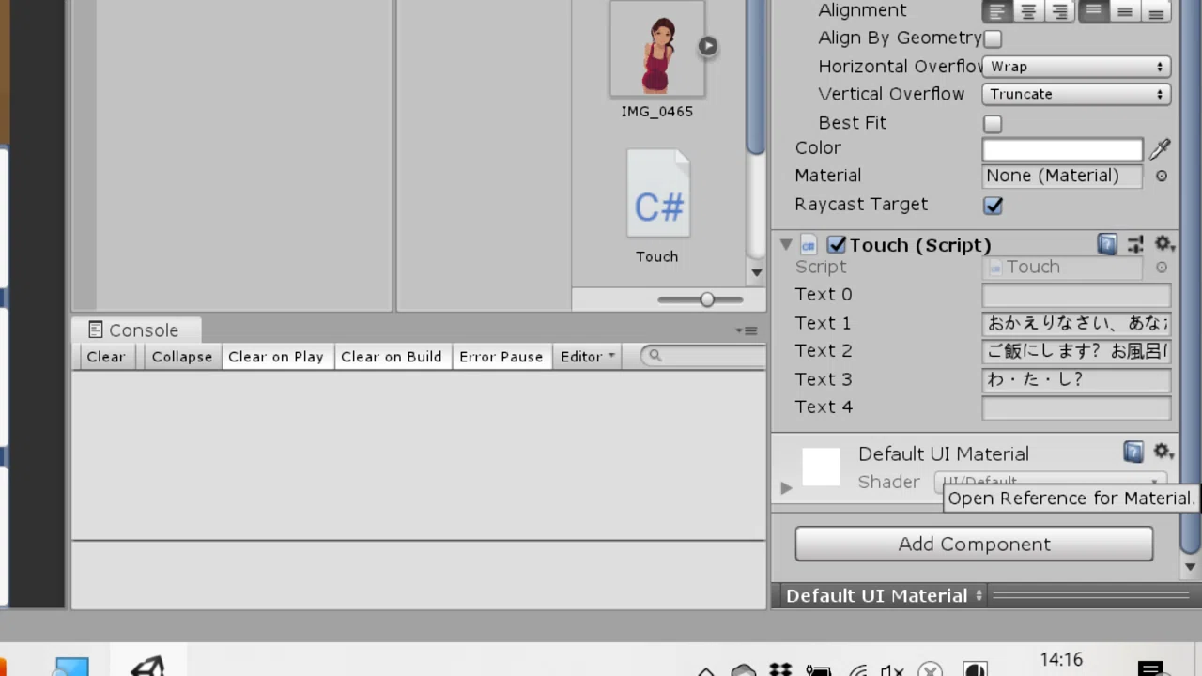Open Dropbox tray icon

click(780, 670)
